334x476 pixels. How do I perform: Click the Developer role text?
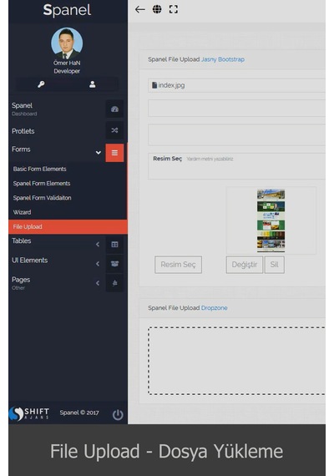[67, 71]
